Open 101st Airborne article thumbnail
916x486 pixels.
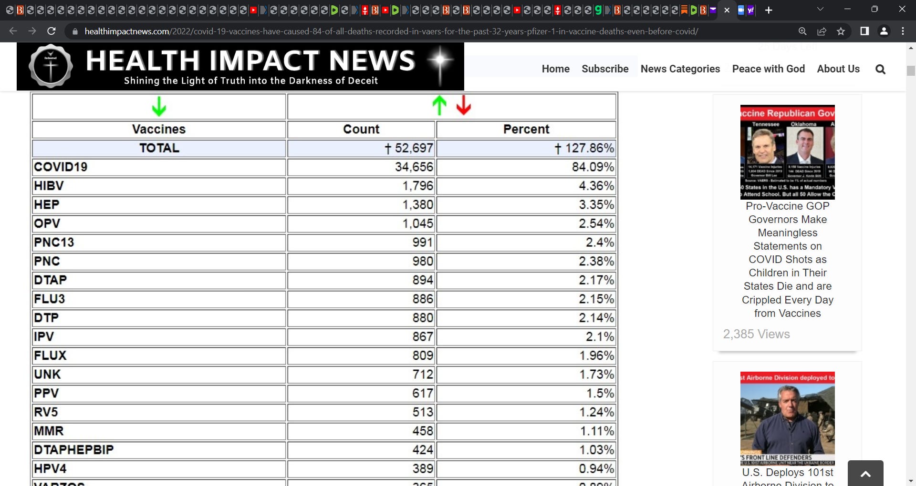(787, 418)
